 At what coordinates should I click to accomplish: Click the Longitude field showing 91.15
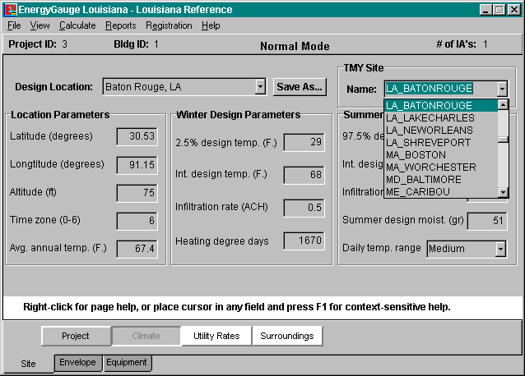coord(137,165)
